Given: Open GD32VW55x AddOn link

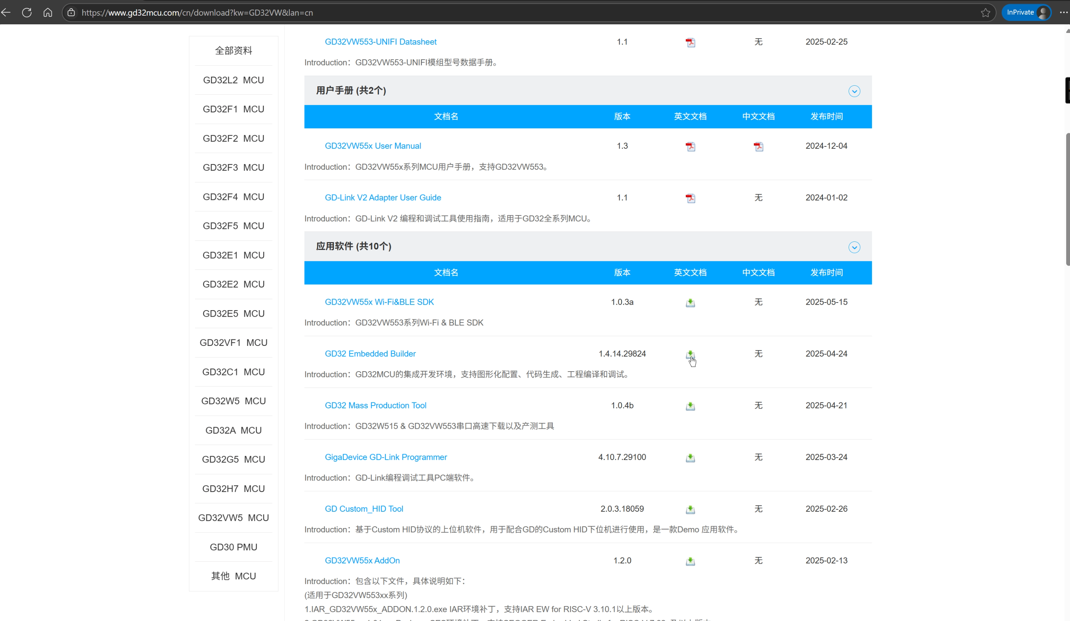Looking at the screenshot, I should click(x=362, y=560).
